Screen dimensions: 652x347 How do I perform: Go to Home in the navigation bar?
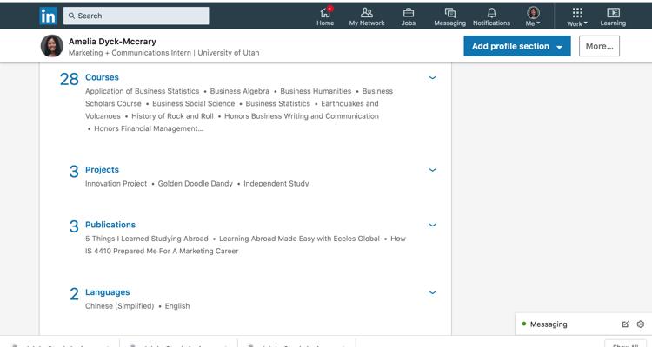tap(325, 16)
